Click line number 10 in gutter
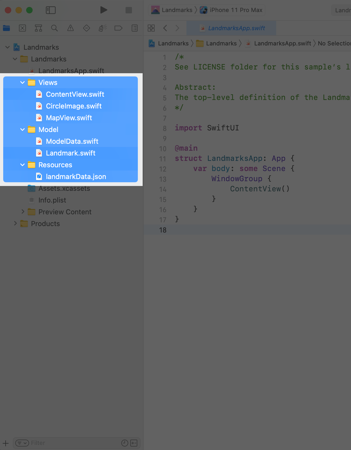 163,149
